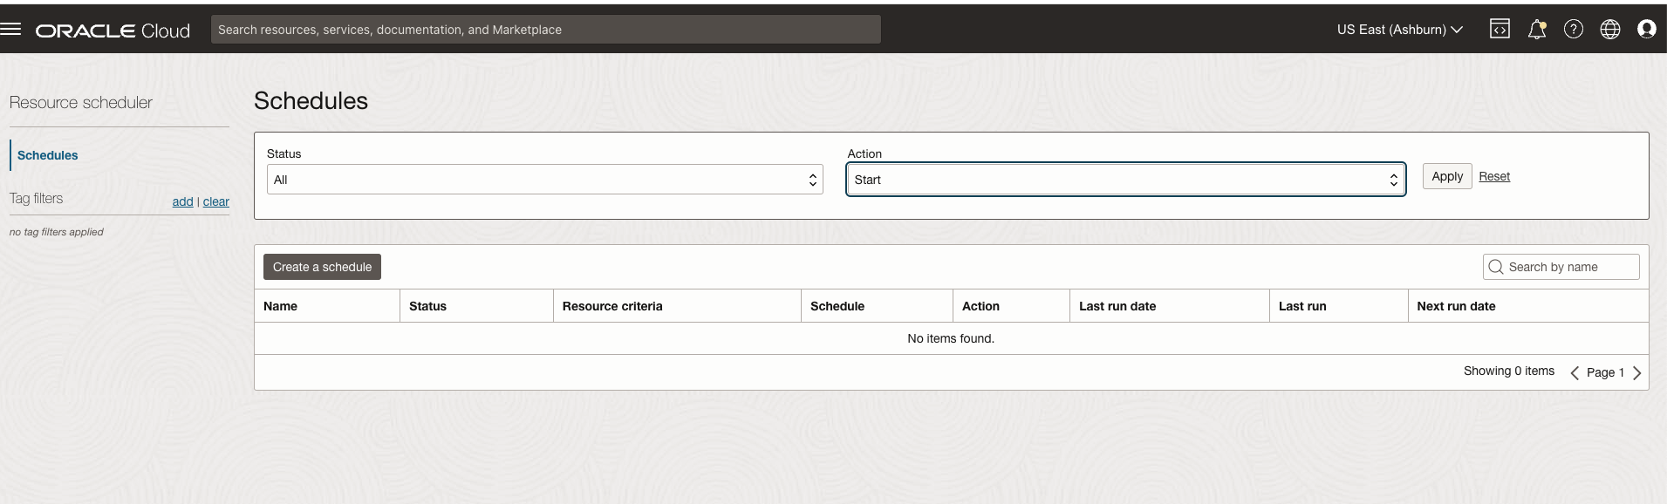
Task: Change region from US East (Ashburn)
Action: coord(1399,30)
